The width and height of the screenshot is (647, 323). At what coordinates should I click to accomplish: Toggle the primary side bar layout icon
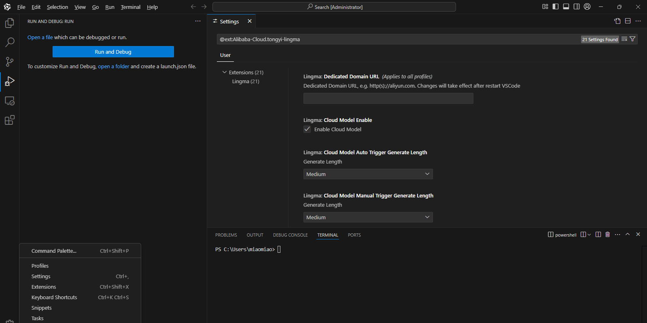click(x=556, y=6)
